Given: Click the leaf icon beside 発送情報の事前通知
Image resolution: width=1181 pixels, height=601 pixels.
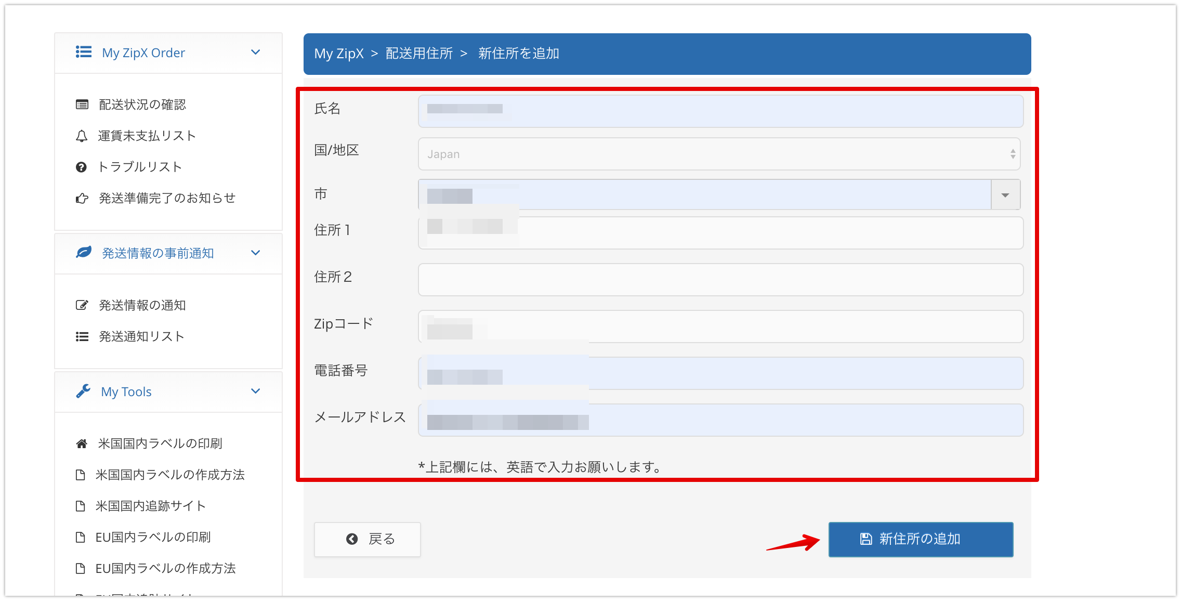Looking at the screenshot, I should point(83,253).
